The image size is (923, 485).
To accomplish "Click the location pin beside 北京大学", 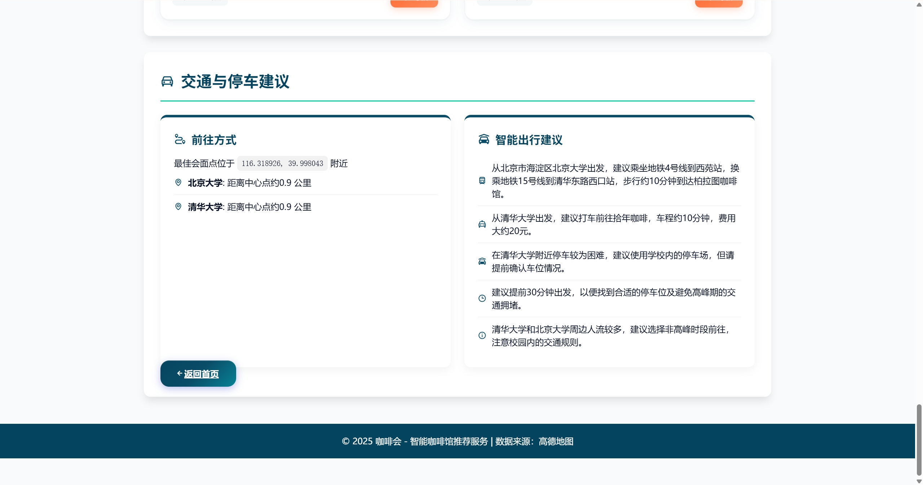I will coord(178,183).
